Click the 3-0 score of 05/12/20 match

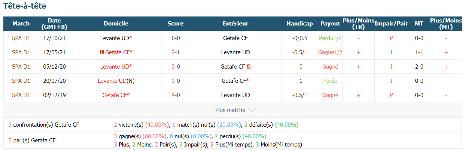pyautogui.click(x=176, y=67)
